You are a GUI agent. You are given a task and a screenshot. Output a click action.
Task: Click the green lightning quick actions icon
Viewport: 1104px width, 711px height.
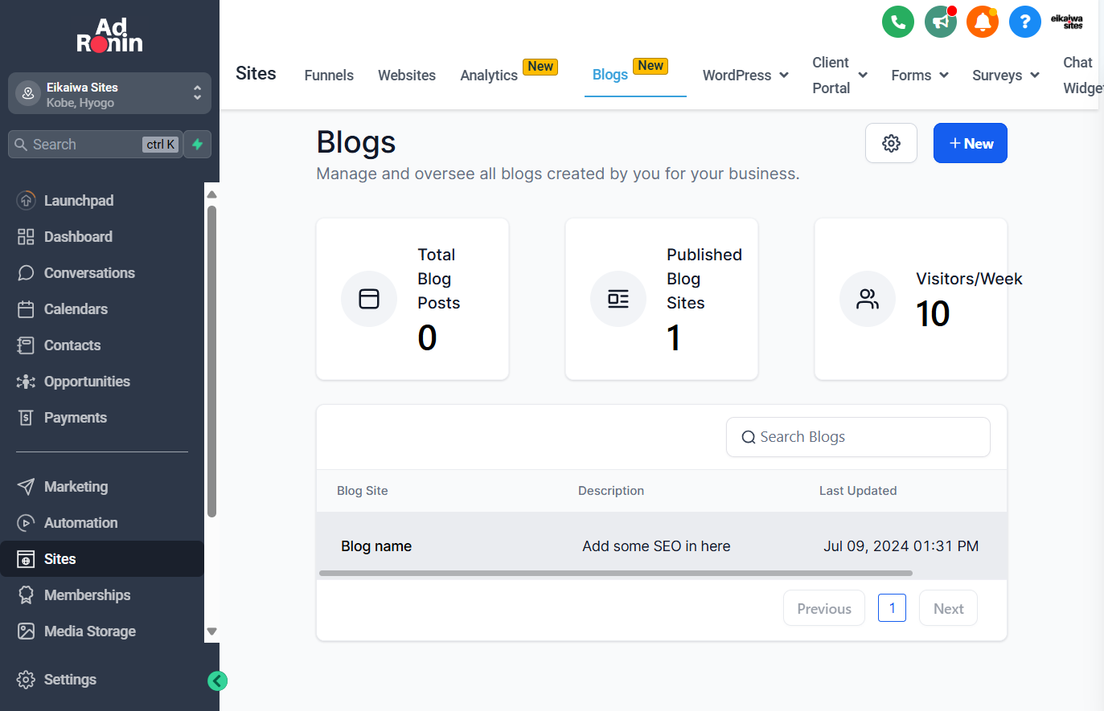click(198, 145)
